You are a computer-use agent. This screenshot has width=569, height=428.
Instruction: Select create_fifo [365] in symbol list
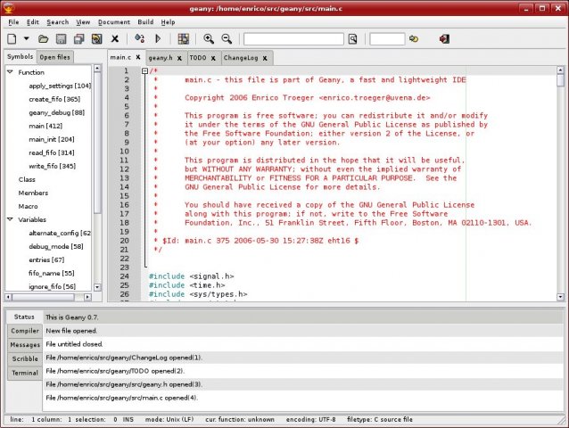coord(54,99)
